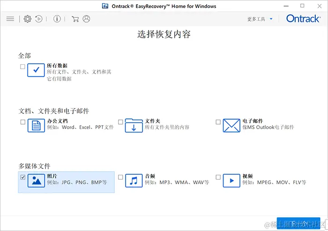Image resolution: width=328 pixels, height=231 pixels.
Task: Click the blue next button at bottom
Action: pos(298,224)
